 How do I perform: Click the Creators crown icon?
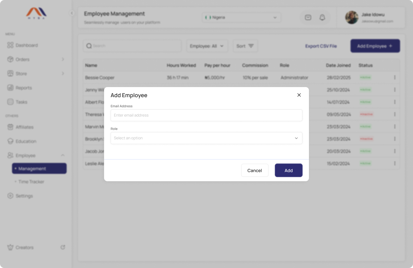[10, 247]
